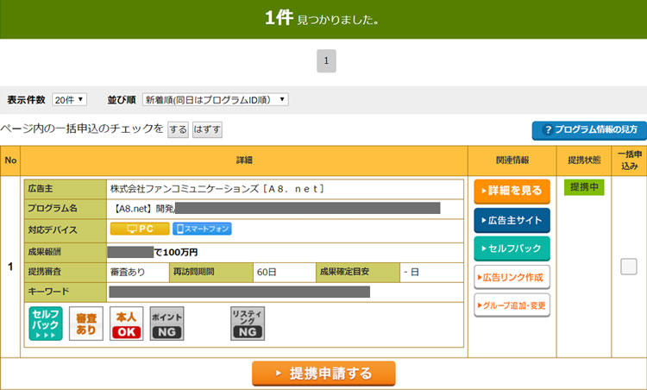Screen dimensions: 647x390
Task: Click the 60日 revisit period value
Action: coord(285,272)
